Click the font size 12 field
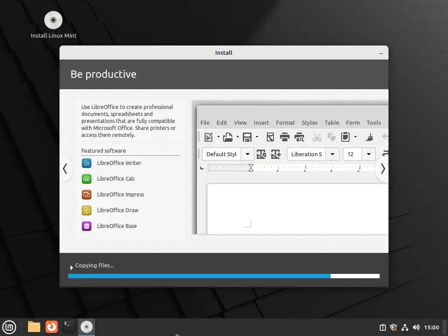Screen dimensions: 448x336 (353, 154)
